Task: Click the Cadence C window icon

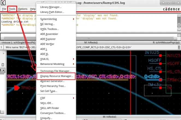Action: (x=3, y=3)
